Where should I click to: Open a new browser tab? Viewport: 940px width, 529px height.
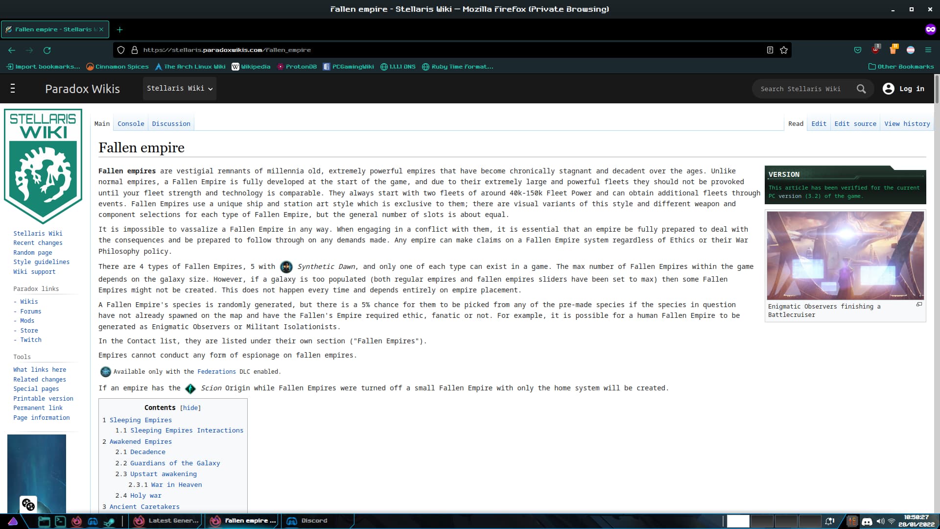point(119,29)
